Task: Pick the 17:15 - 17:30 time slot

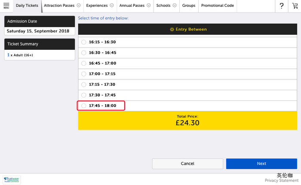Action: coord(84,85)
